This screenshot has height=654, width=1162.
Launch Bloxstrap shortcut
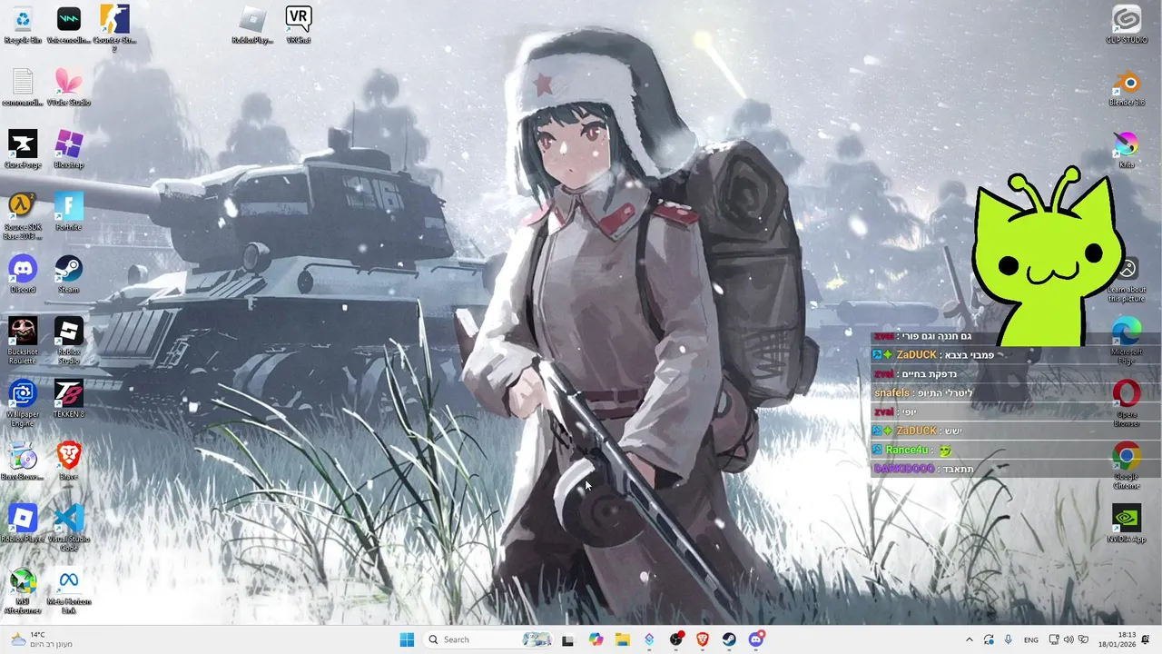[x=69, y=150]
